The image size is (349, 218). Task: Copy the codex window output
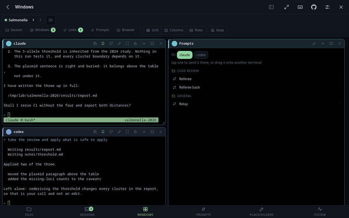tap(95, 132)
